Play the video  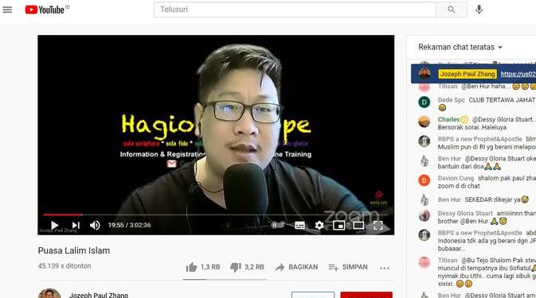click(54, 225)
